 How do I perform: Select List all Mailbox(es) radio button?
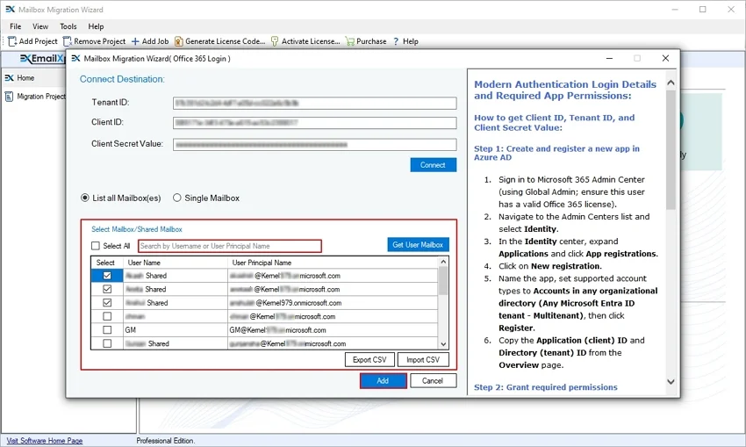(x=84, y=198)
